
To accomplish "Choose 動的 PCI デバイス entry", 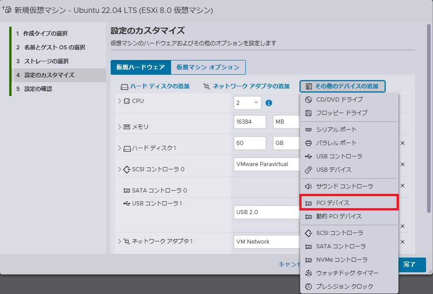I will pyautogui.click(x=349, y=216).
